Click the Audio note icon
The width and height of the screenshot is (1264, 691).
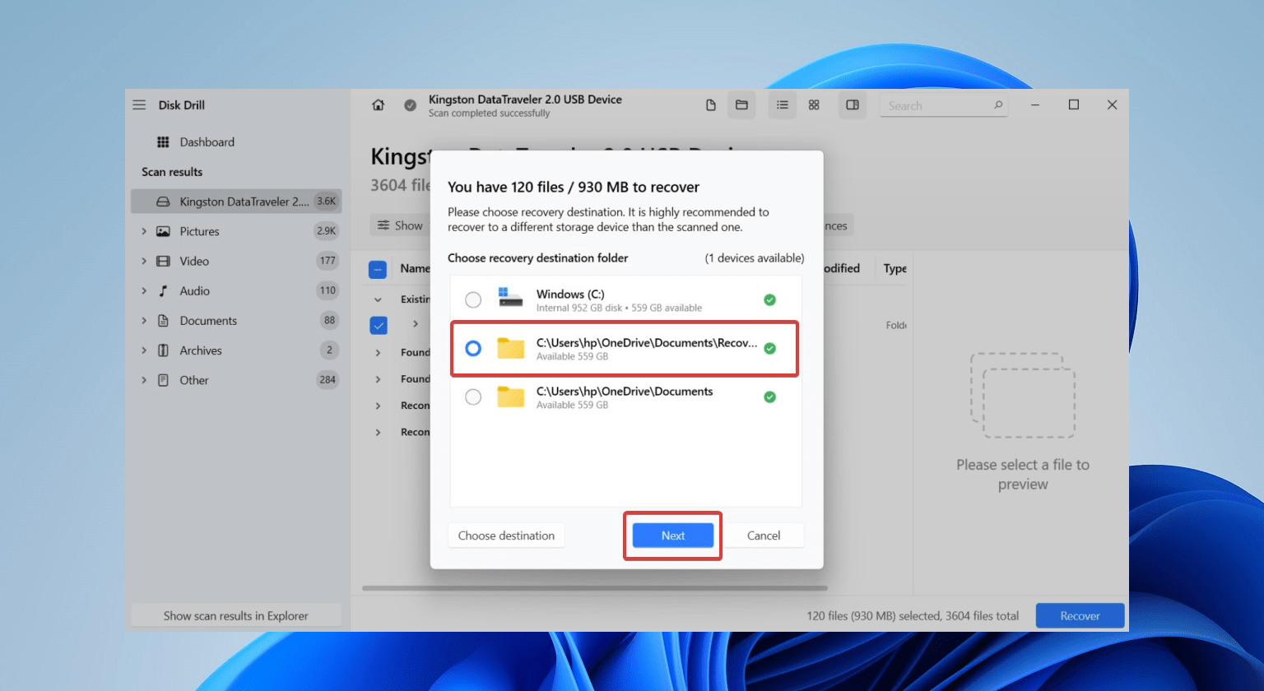point(163,290)
